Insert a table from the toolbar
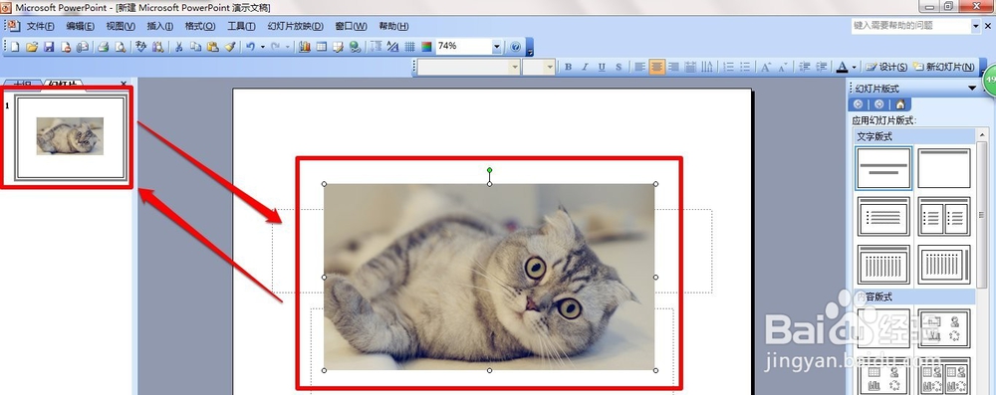This screenshot has width=996, height=395. [x=321, y=47]
